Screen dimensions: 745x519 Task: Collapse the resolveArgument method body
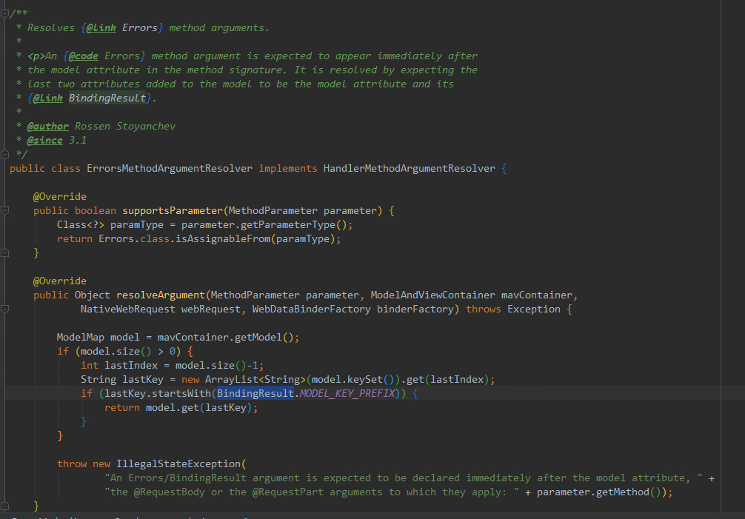coord(6,309)
